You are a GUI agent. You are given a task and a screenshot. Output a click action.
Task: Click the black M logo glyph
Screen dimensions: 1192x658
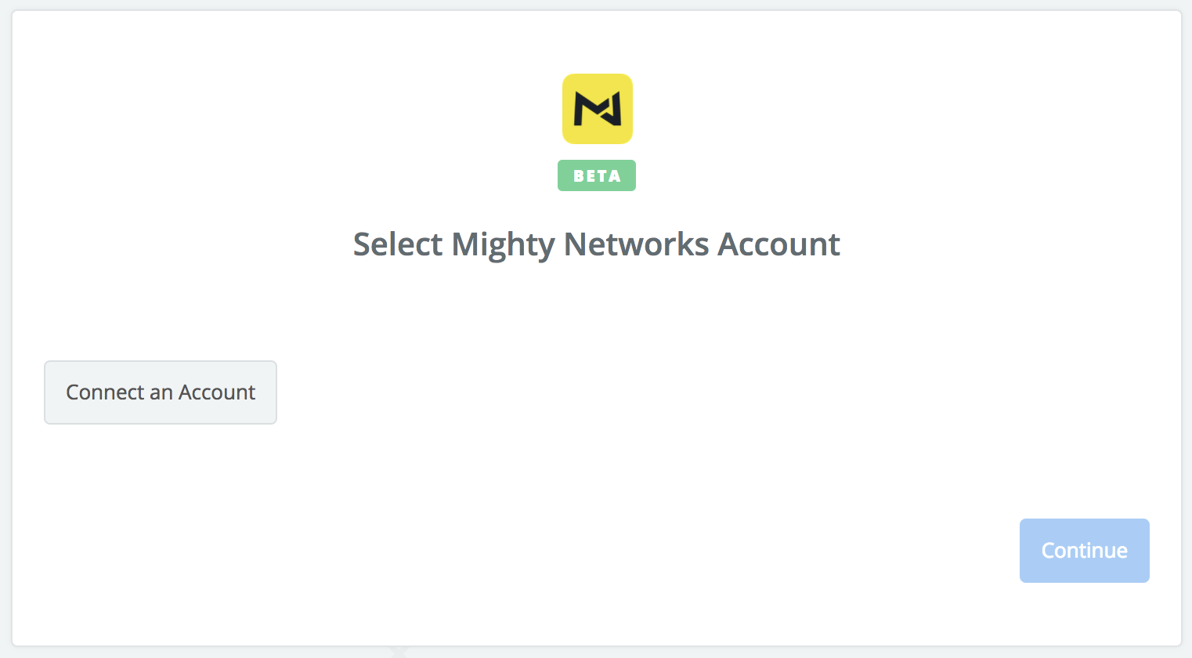[597, 109]
